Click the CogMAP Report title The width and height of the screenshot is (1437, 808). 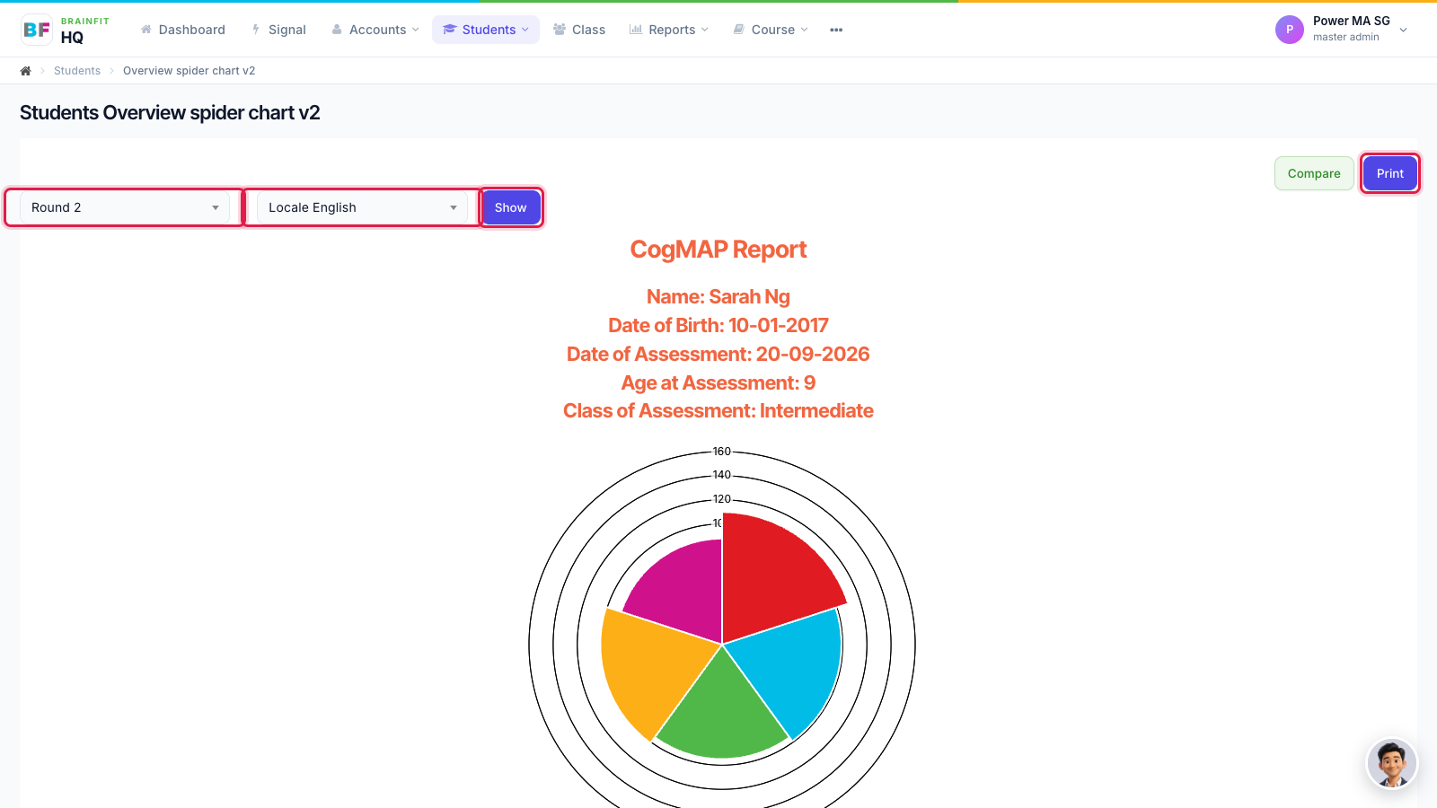[718, 250]
